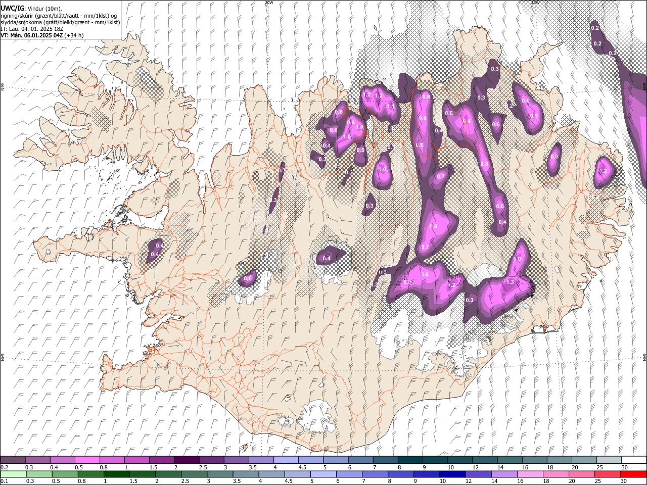Click the snow-scale swatch between 1 and 1.5
Screen dimensions: 647x485
click(137, 460)
